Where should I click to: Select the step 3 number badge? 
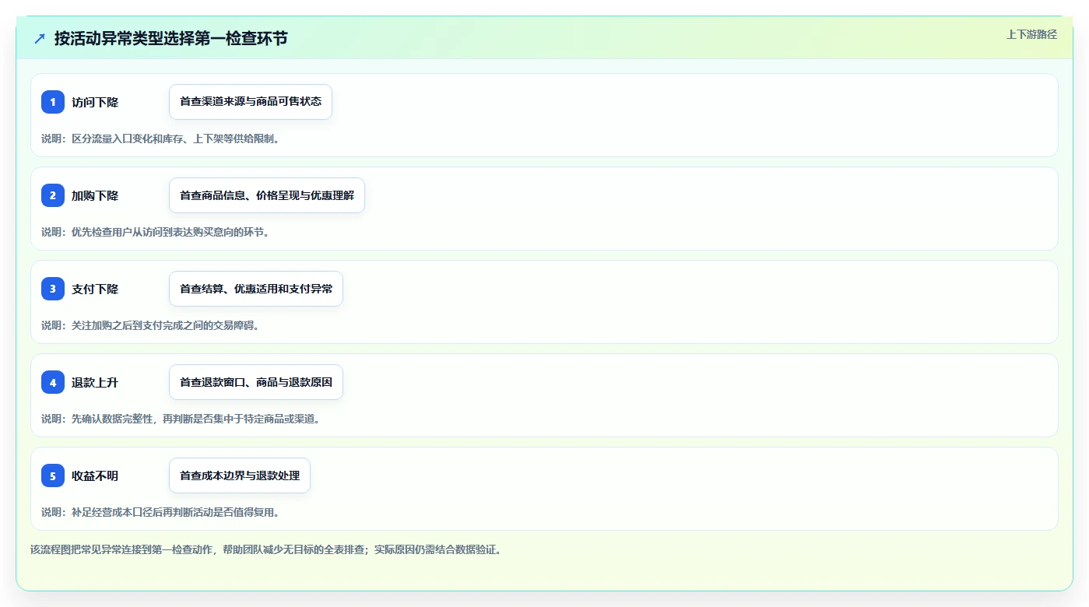pos(53,289)
